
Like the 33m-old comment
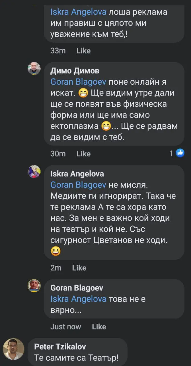coord(83,51)
